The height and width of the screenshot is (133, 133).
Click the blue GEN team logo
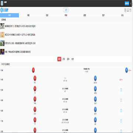[x=95, y=89]
